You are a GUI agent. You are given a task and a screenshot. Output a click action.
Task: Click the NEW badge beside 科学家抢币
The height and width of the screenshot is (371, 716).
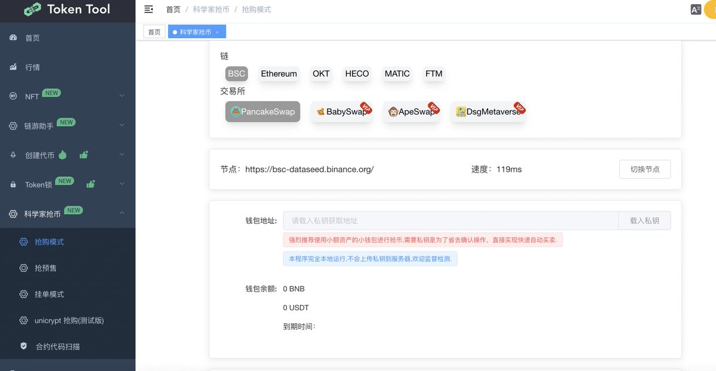(73, 210)
